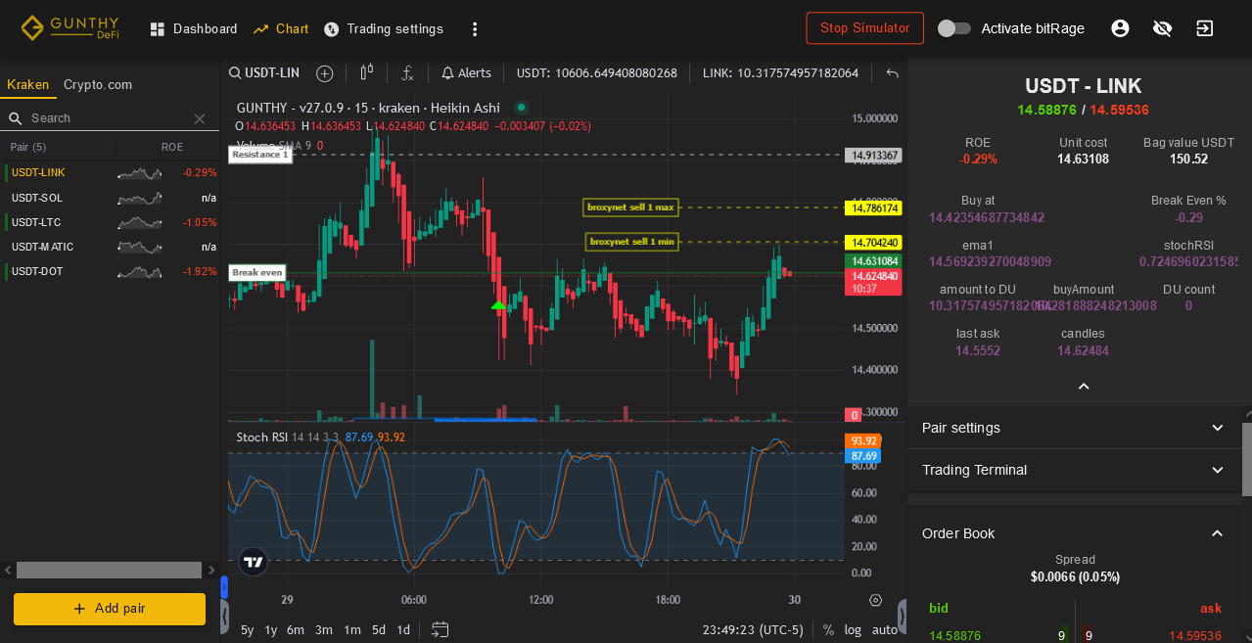Select the USDT-LTC pair row
This screenshot has width=1252, height=643.
pyautogui.click(x=110, y=222)
